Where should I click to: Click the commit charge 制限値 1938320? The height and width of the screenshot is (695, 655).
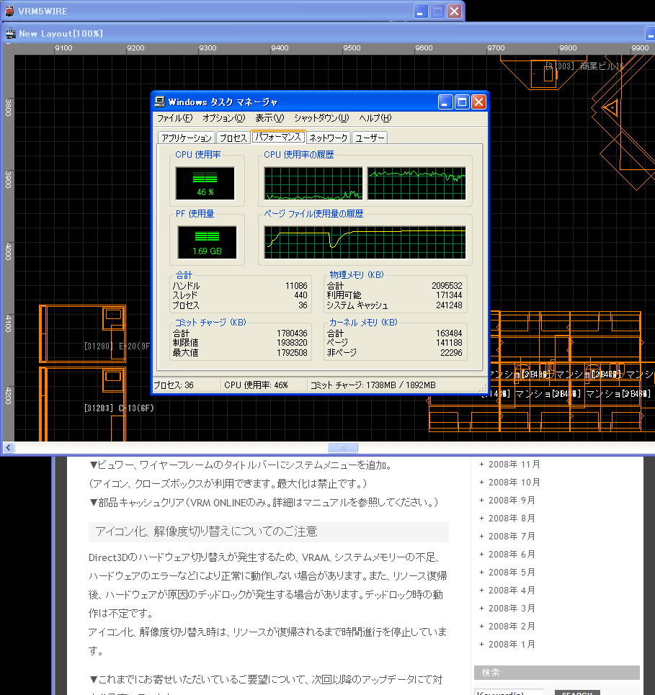[292, 343]
